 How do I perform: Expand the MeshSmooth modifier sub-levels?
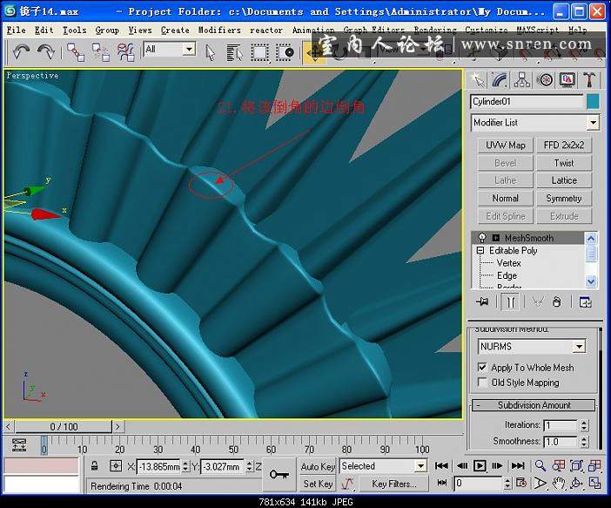(495, 238)
